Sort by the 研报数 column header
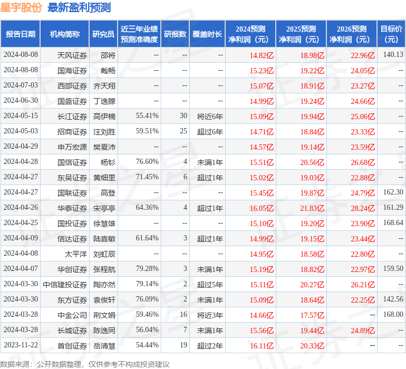406x369 pixels. (x=175, y=34)
